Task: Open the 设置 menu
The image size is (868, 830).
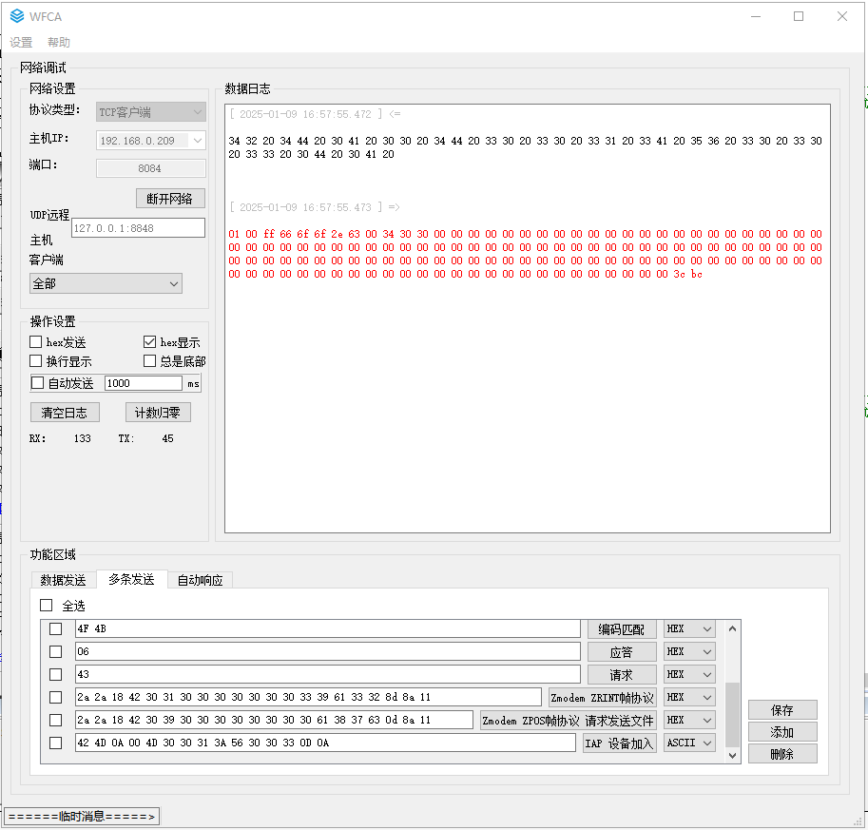Action: (x=21, y=43)
